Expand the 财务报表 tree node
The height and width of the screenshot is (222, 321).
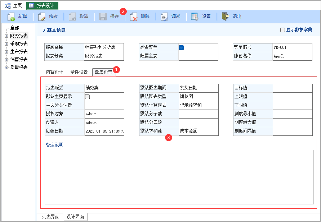6,36
